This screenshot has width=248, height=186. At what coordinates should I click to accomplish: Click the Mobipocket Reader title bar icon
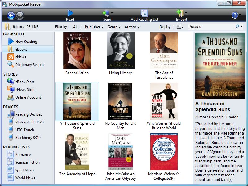click(5, 4)
